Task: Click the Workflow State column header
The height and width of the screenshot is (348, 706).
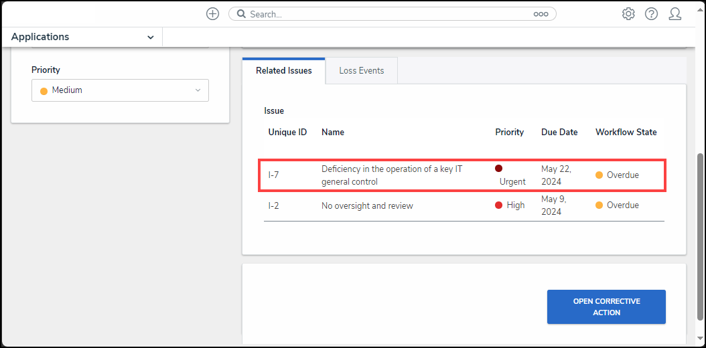Action: click(x=626, y=132)
